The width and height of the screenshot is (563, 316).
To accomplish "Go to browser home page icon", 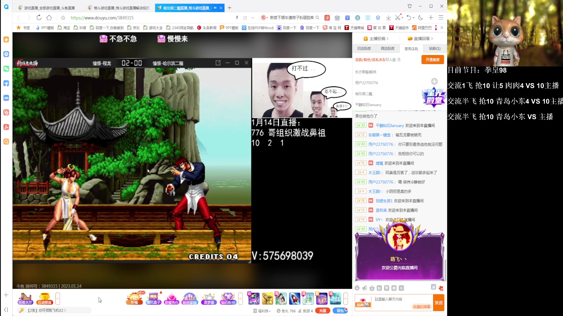I will click(x=49, y=18).
